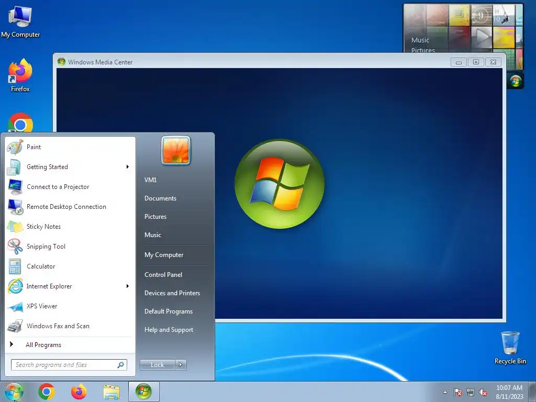The height and width of the screenshot is (402, 536).
Task: Open Chrome from the taskbar
Action: [x=47, y=392]
